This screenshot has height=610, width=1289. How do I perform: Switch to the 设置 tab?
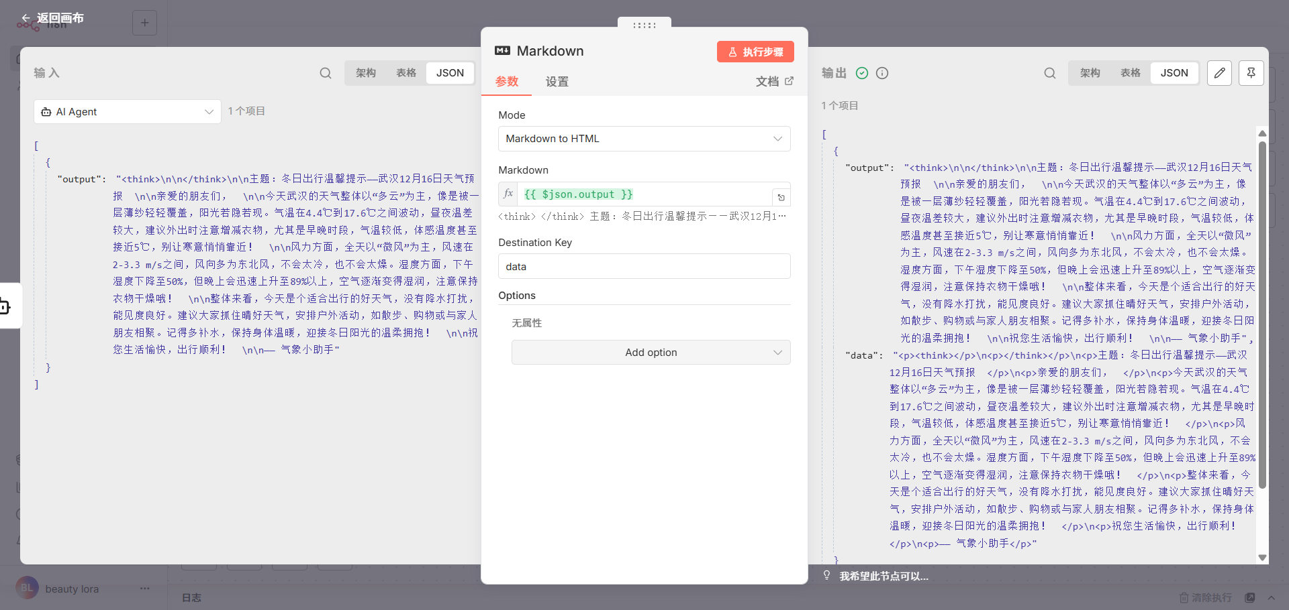tap(557, 82)
